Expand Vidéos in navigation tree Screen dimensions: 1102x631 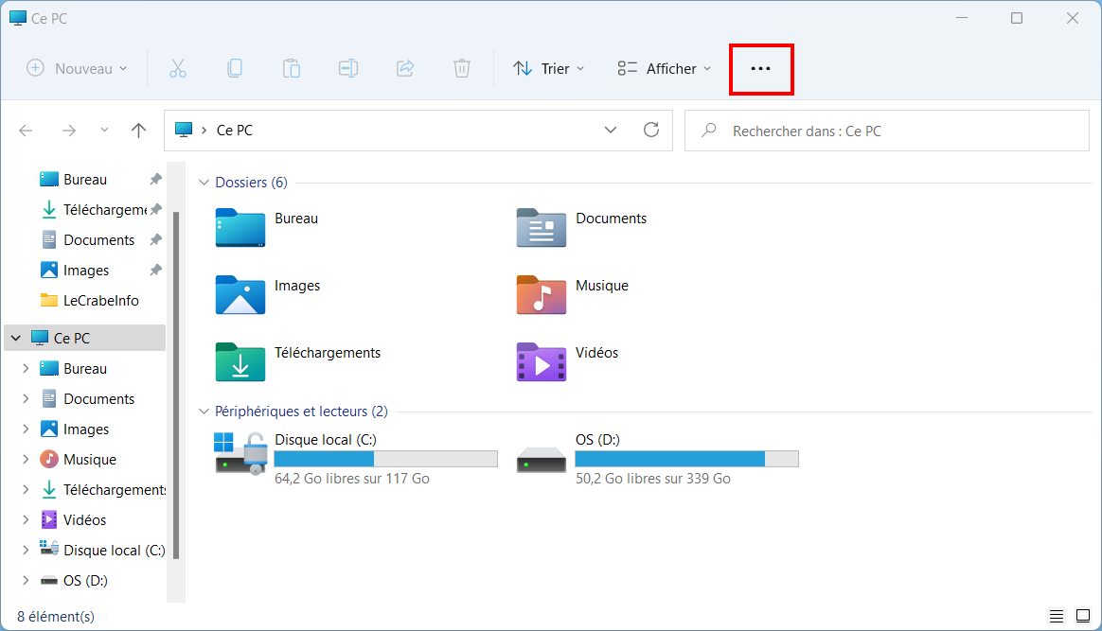pos(26,519)
